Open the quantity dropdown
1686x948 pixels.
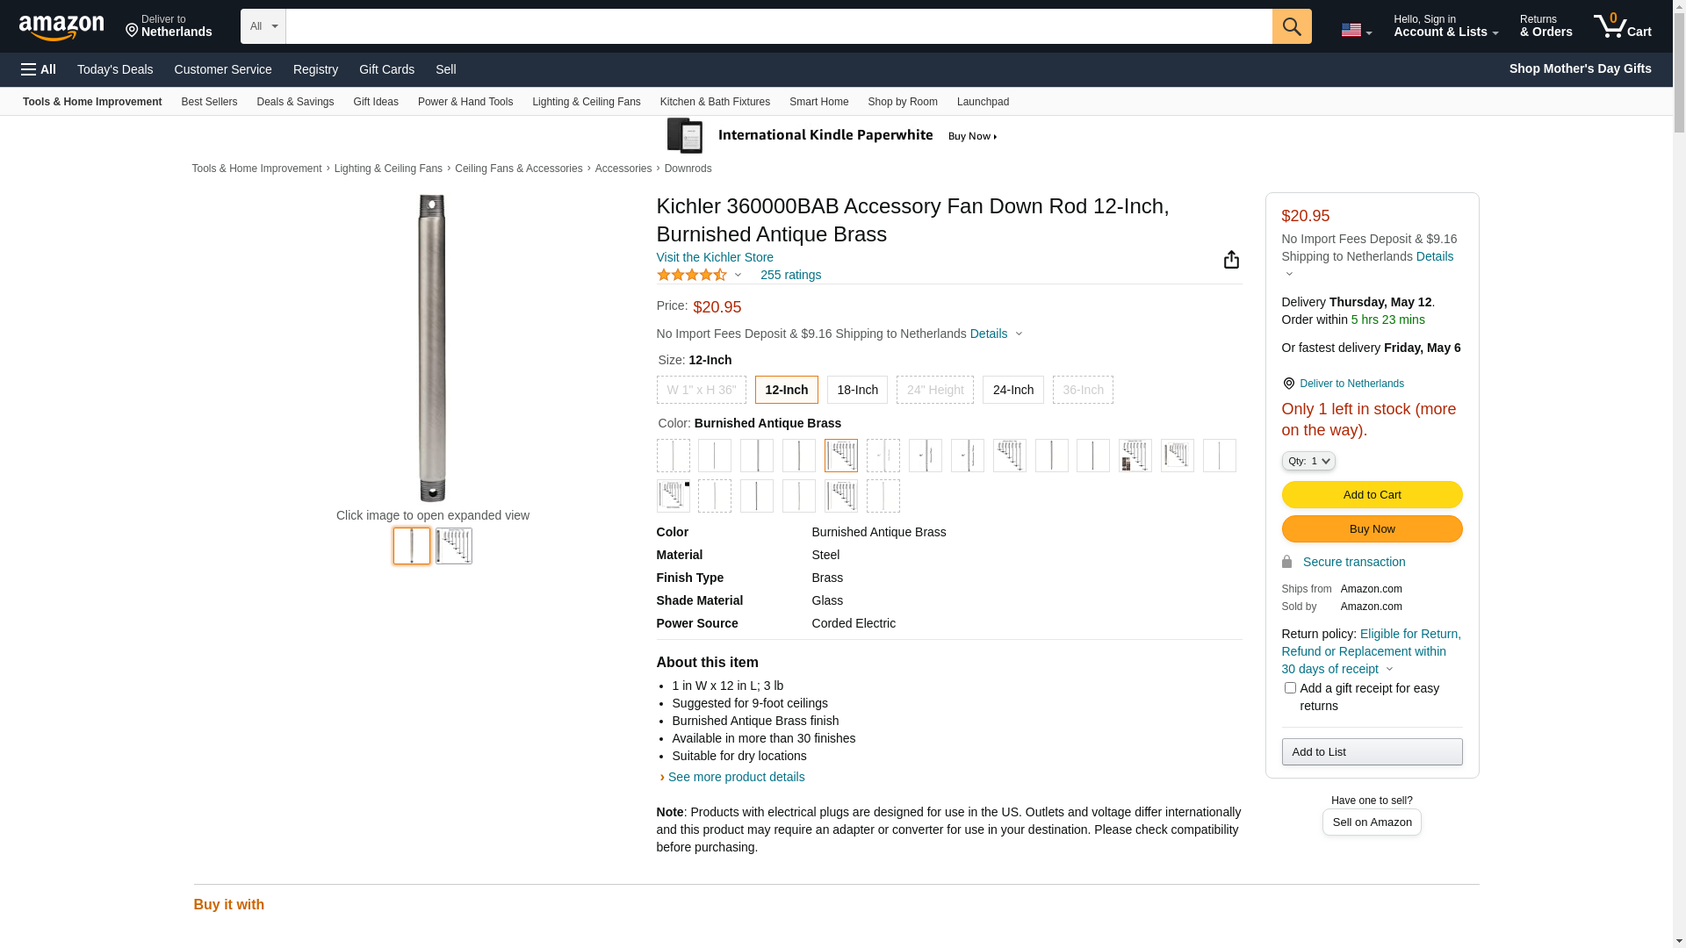(1308, 461)
